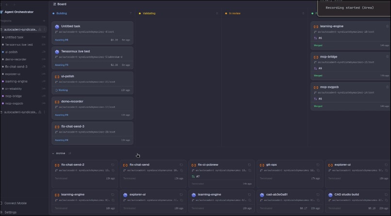The image size is (391, 216).
Task: Click the Recording started notification
Action: point(354,8)
